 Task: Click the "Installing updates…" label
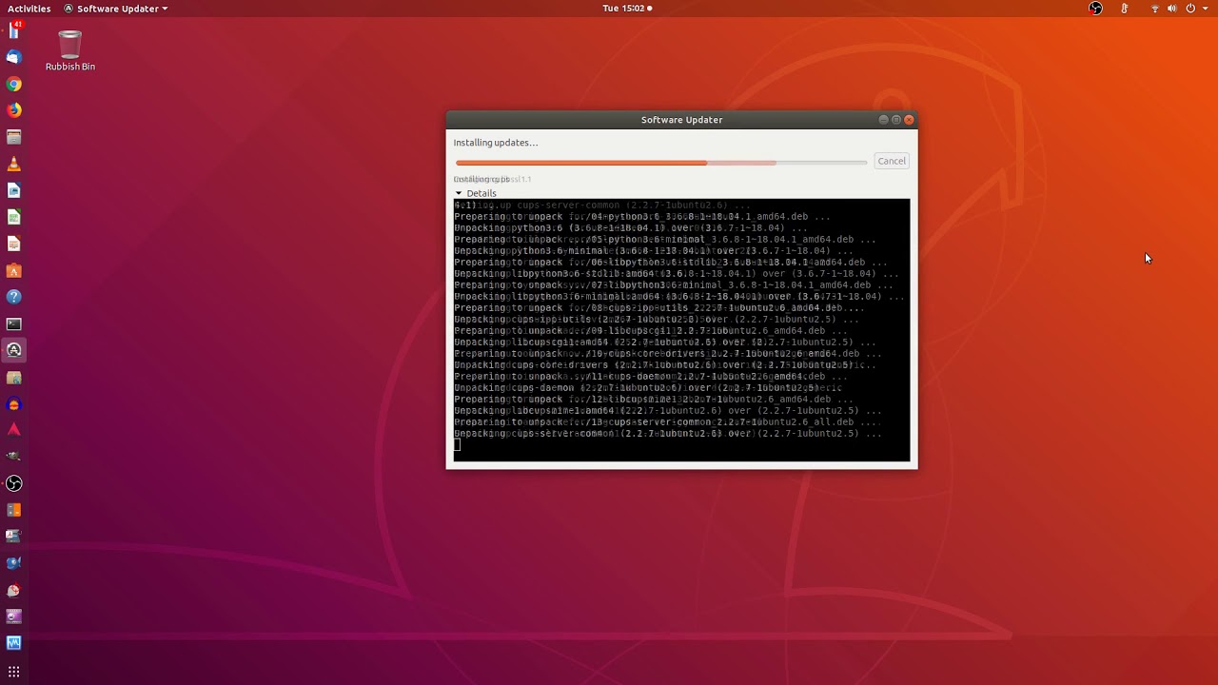point(496,143)
